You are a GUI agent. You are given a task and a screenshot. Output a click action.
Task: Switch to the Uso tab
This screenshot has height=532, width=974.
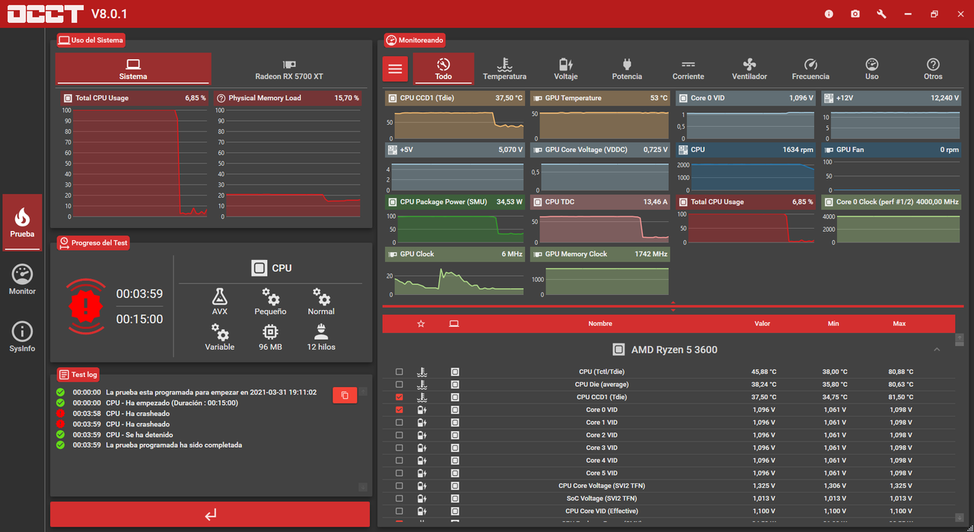pos(872,69)
